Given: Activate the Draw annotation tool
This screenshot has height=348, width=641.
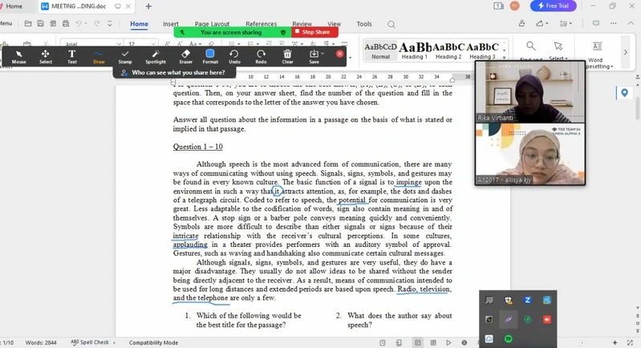Looking at the screenshot, I should [x=99, y=56].
